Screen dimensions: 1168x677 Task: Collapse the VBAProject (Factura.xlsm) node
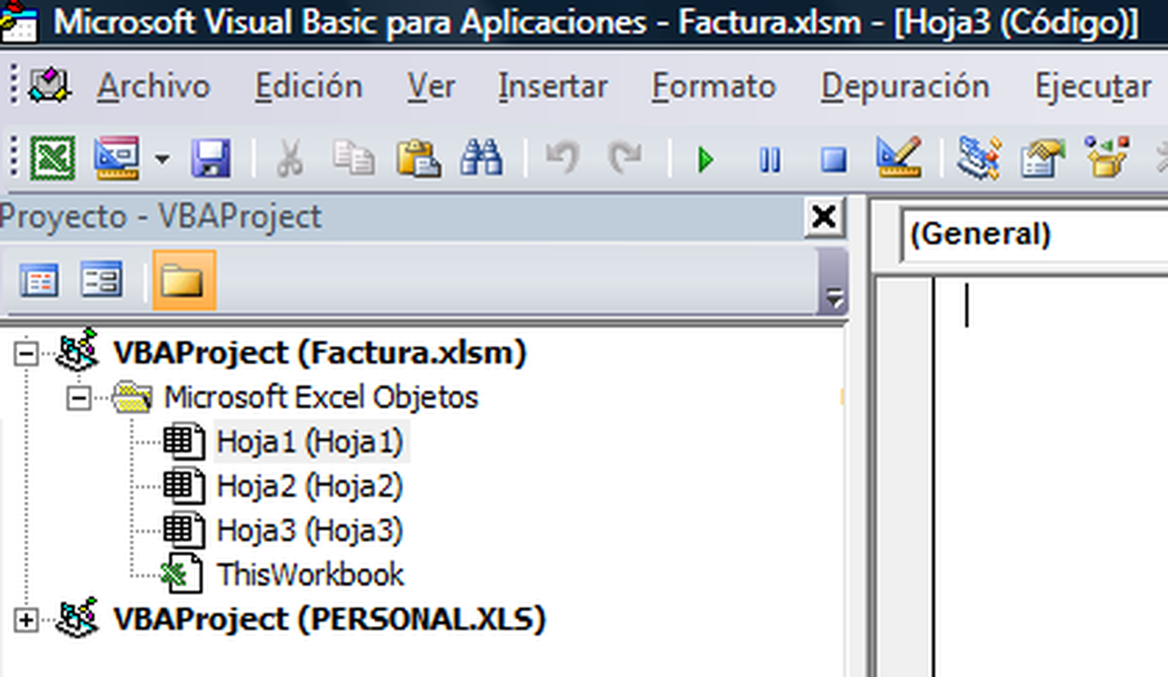click(x=26, y=353)
